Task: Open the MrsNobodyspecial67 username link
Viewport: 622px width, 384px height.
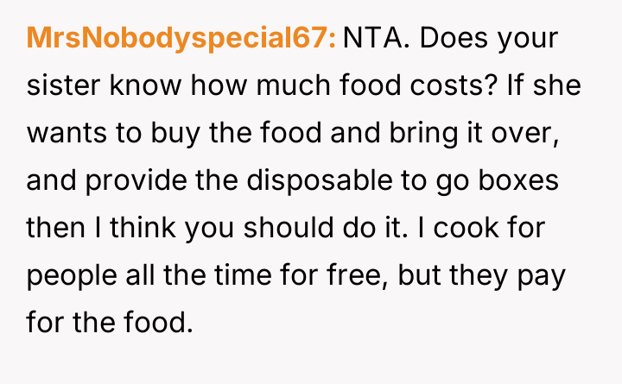Action: tap(181, 39)
